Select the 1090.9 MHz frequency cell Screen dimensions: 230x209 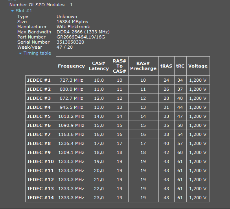pos(72,125)
